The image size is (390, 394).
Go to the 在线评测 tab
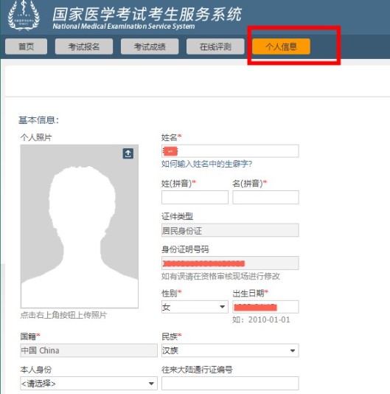pyautogui.click(x=215, y=46)
